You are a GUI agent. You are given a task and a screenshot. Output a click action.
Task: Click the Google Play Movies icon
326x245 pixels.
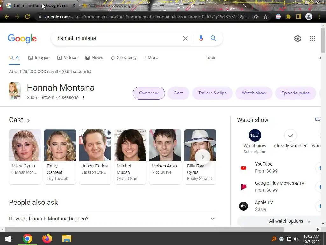tap(244, 187)
